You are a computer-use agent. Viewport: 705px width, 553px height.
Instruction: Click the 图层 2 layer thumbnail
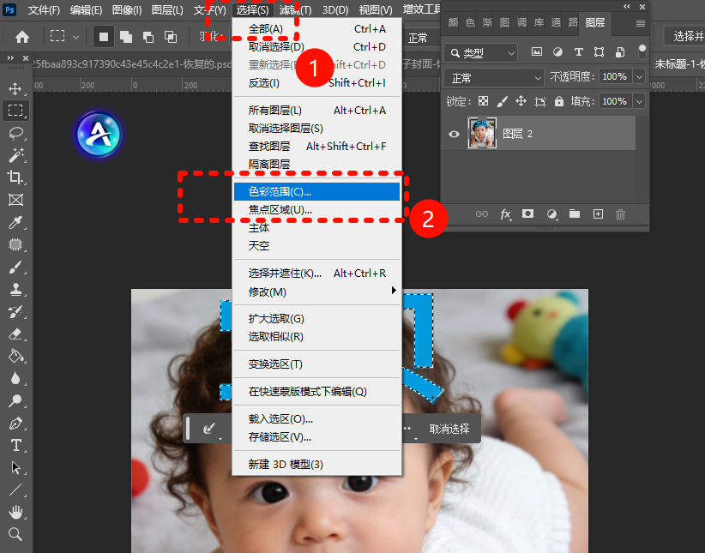(482, 134)
